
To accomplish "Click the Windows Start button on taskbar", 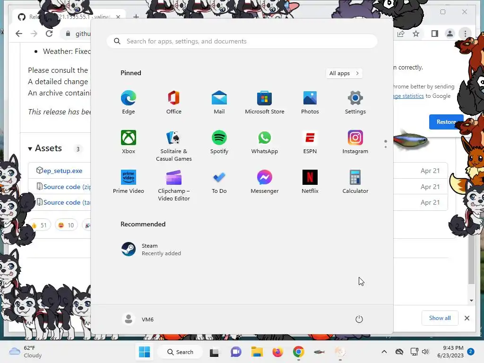I will click(144, 352).
